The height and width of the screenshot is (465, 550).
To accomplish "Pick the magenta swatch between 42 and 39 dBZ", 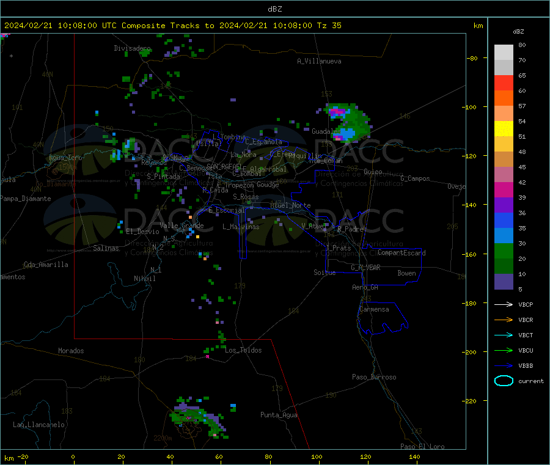I will coord(504,189).
